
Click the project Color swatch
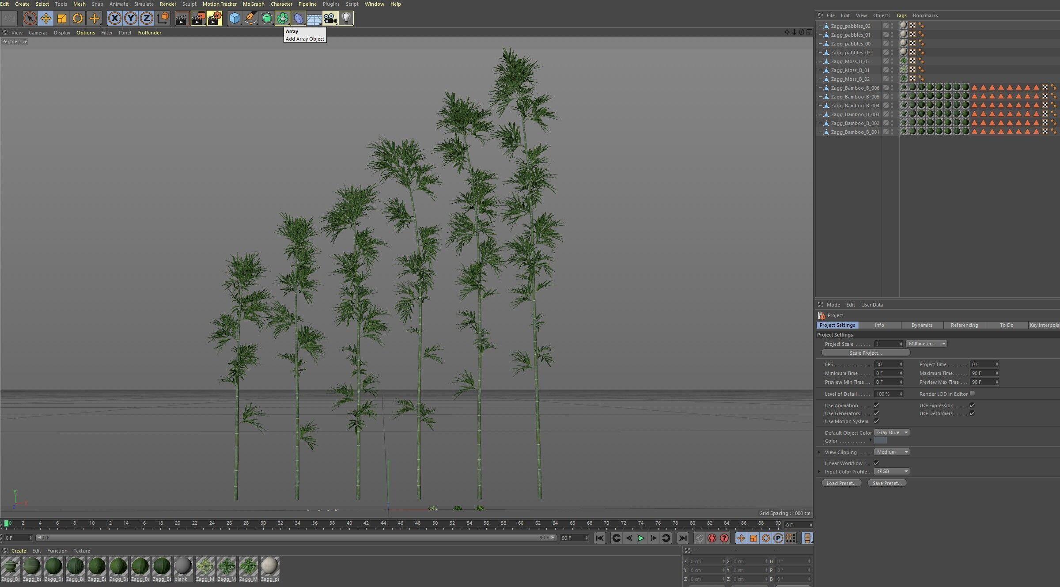tap(880, 440)
